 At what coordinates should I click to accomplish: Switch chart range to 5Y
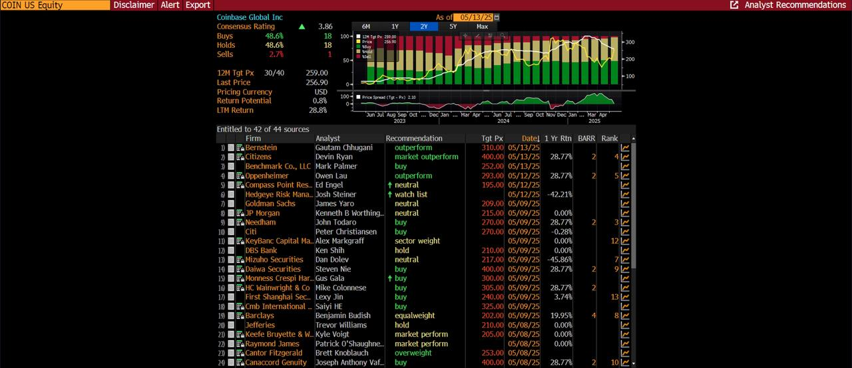(x=453, y=27)
